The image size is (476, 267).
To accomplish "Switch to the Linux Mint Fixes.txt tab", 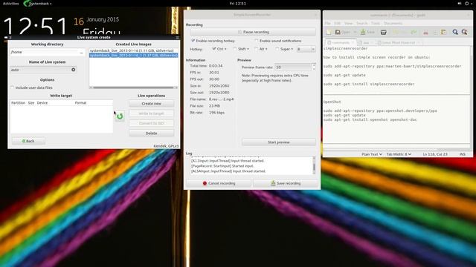I will click(x=398, y=43).
